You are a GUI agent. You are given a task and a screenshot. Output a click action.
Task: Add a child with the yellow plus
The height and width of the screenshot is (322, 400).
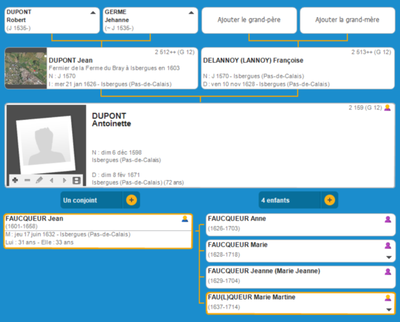coord(329,200)
